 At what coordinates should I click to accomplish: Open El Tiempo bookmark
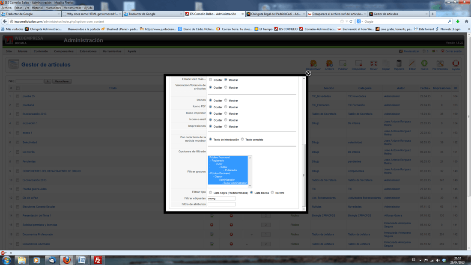[x=263, y=29]
